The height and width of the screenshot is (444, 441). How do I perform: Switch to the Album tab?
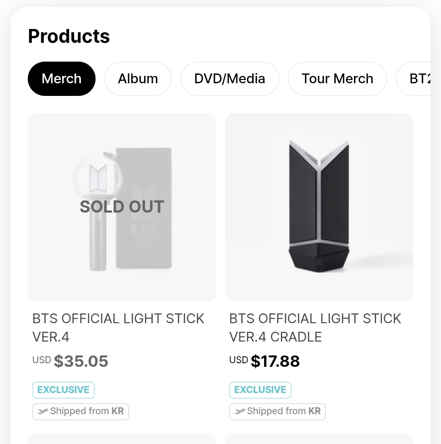click(x=138, y=79)
